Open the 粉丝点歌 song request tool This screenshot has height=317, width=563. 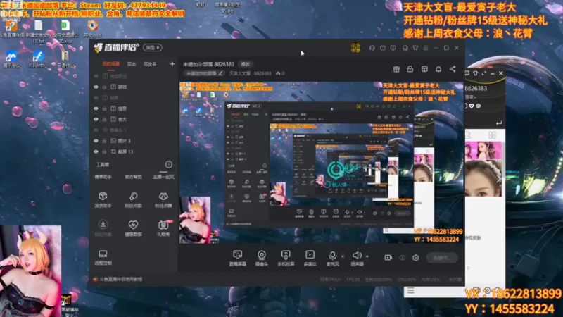point(133,199)
